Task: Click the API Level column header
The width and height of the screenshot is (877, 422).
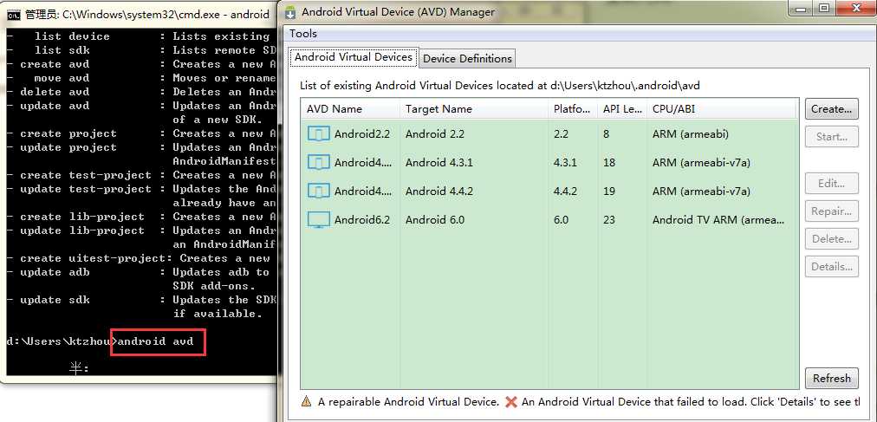Action: click(622, 109)
